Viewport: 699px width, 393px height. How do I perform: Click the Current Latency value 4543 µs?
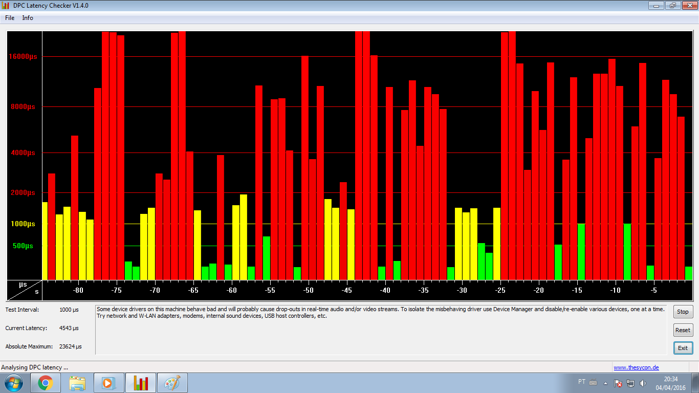coord(69,328)
